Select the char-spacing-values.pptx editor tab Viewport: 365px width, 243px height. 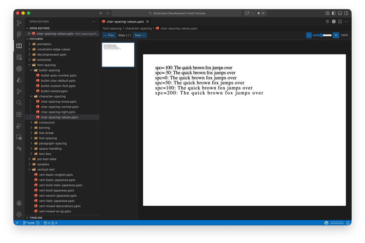(x=125, y=22)
